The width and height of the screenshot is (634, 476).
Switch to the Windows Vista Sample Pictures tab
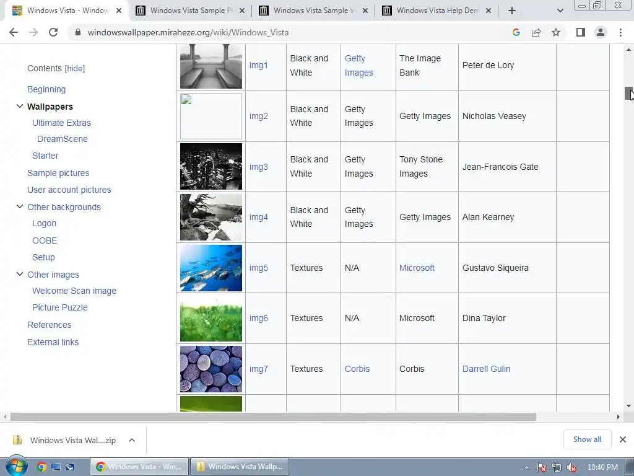(190, 11)
